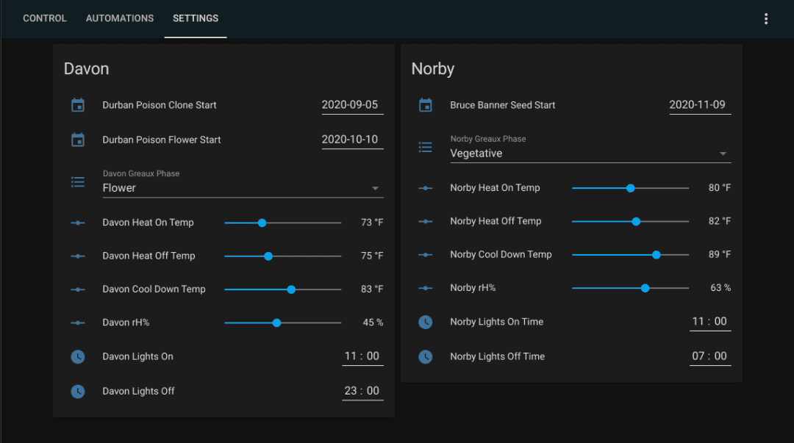Open the Automations tab
The image size is (794, 443).
pyautogui.click(x=120, y=18)
